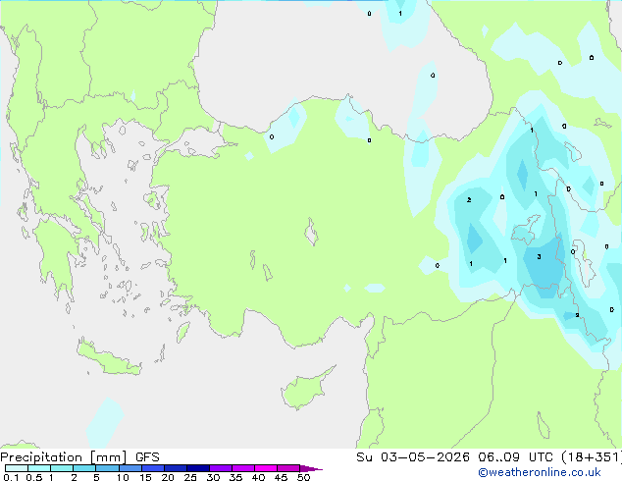The height and width of the screenshot is (481, 622).
Task: Click the 'Precipitation [mm]' title text
Action: (x=63, y=457)
